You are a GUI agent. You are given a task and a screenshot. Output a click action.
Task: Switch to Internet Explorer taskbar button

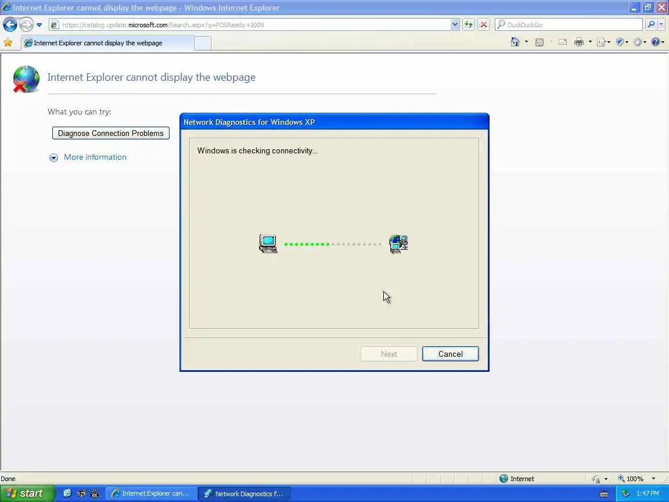click(x=152, y=493)
